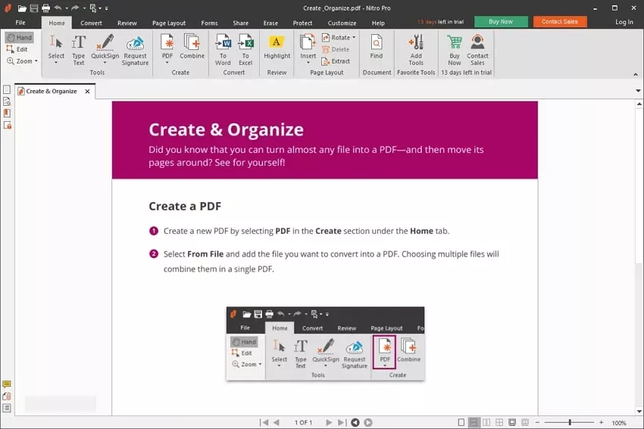Toggle the Hand tool
The width and height of the screenshot is (644, 429).
click(19, 37)
